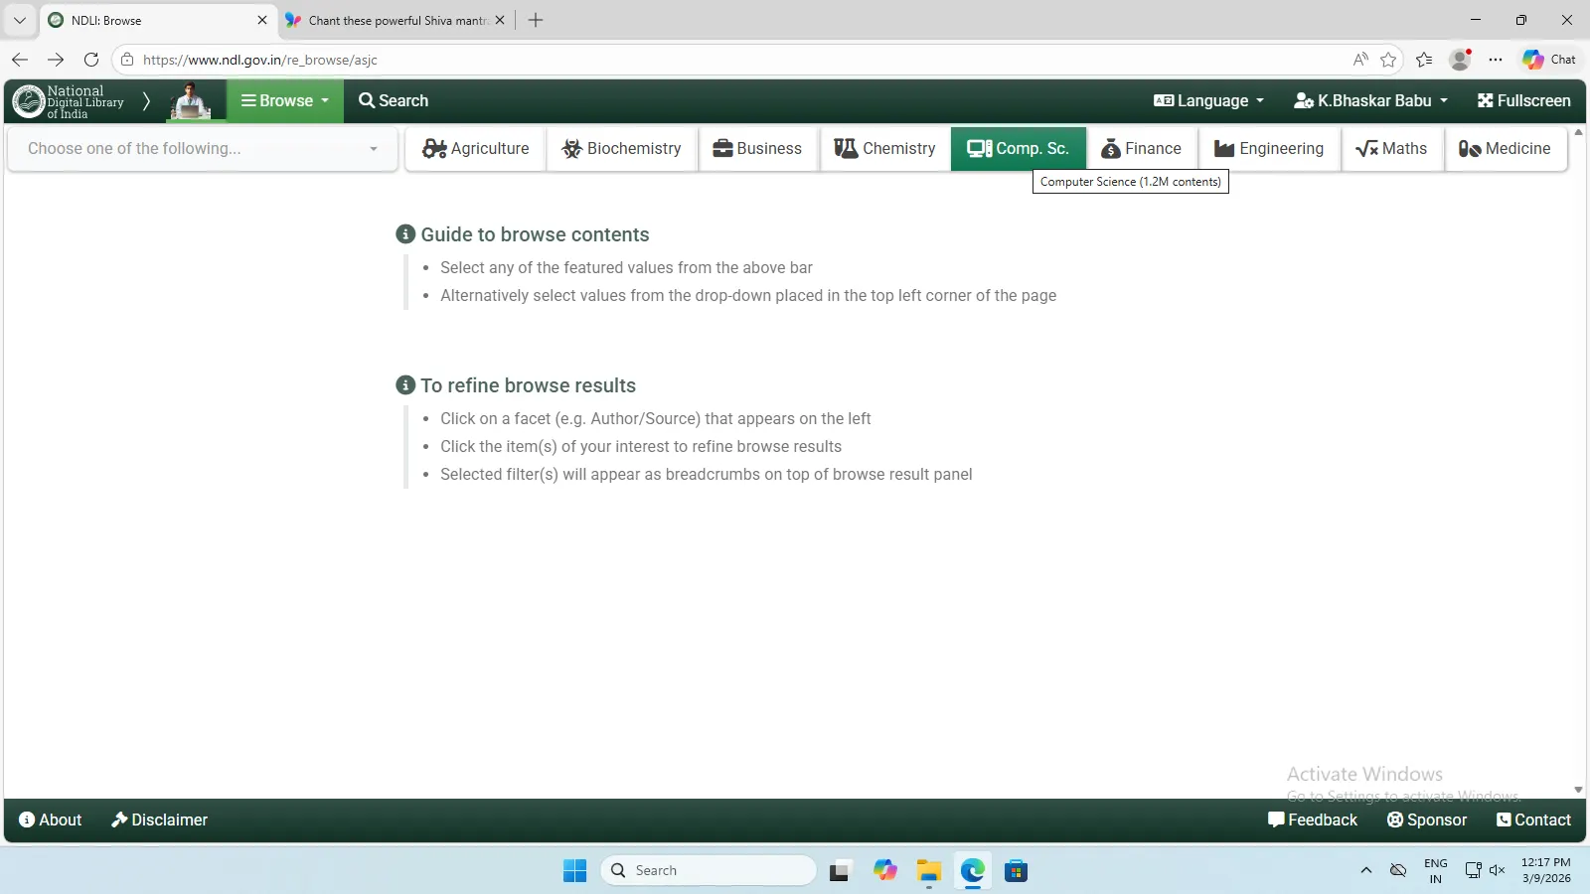Expand the K.Bhaskar Babu user menu
Viewport: 1590px width, 894px height.
[x=1370, y=101]
